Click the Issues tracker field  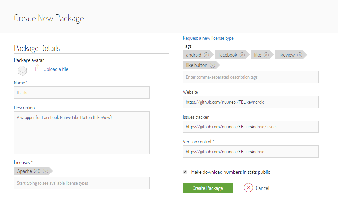coord(251,127)
